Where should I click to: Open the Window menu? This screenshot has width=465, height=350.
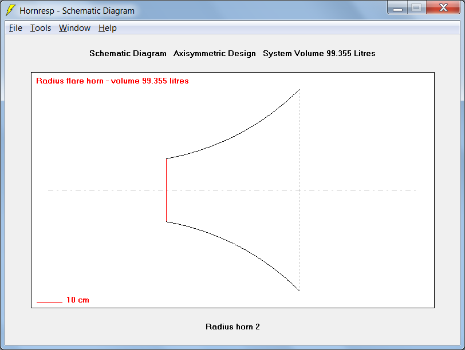tap(74, 28)
